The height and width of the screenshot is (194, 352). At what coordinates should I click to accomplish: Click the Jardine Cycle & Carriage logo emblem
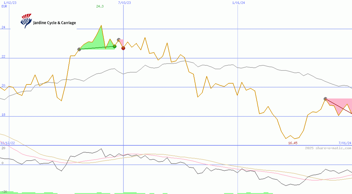(x=26, y=21)
